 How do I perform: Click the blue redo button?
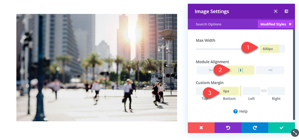pyautogui.click(x=255, y=128)
